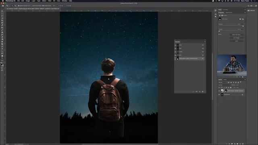258x145 pixels.
Task: Switch to the Swatches tab
Action: click(x=226, y=10)
